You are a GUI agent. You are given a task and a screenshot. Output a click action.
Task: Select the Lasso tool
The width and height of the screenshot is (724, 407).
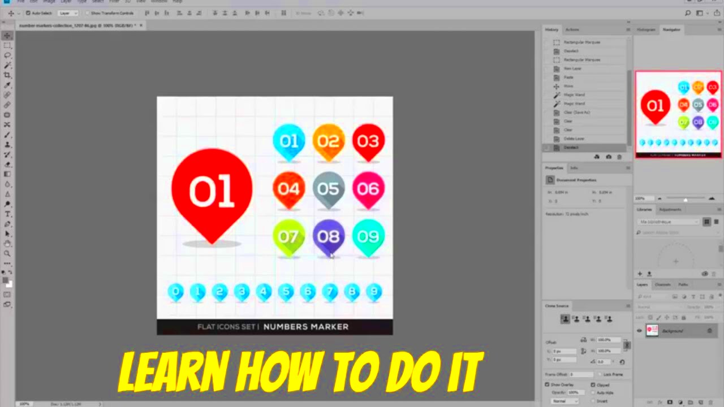click(7, 55)
